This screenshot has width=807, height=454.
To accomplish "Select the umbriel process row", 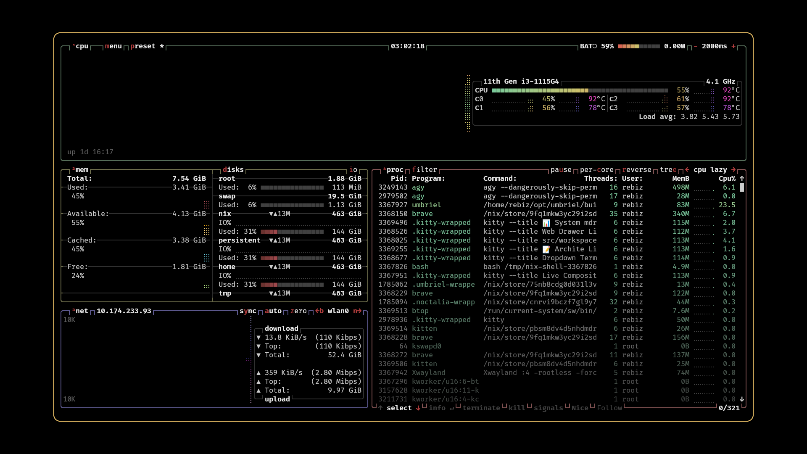I will point(557,205).
